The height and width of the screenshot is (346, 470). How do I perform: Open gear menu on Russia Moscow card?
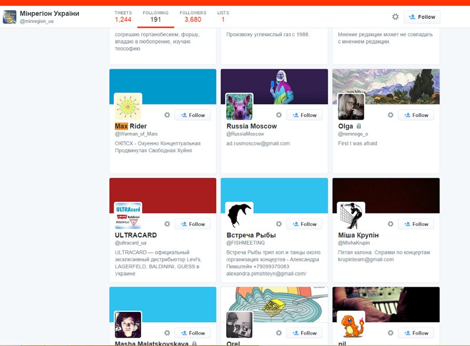tap(279, 115)
